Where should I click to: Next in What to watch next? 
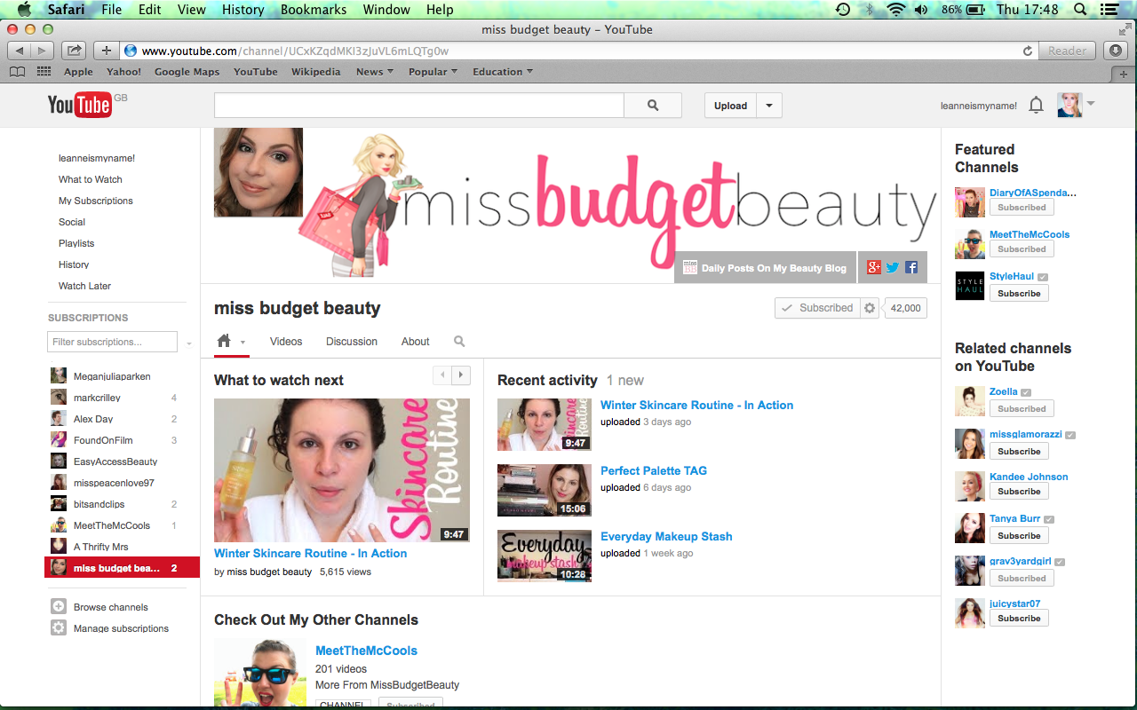(x=461, y=375)
